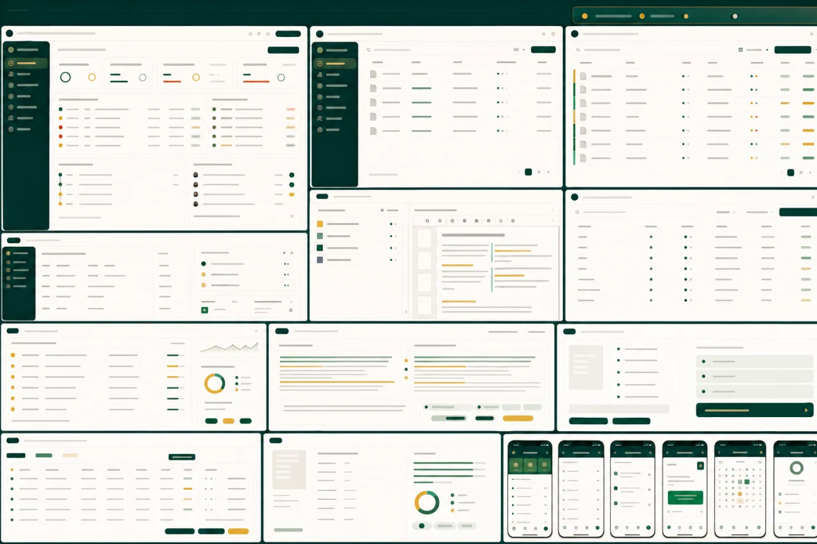Image resolution: width=817 pixels, height=544 pixels.
Task: Open the highlighted sidebar item in the stat-card dashboard
Action: 26,63
